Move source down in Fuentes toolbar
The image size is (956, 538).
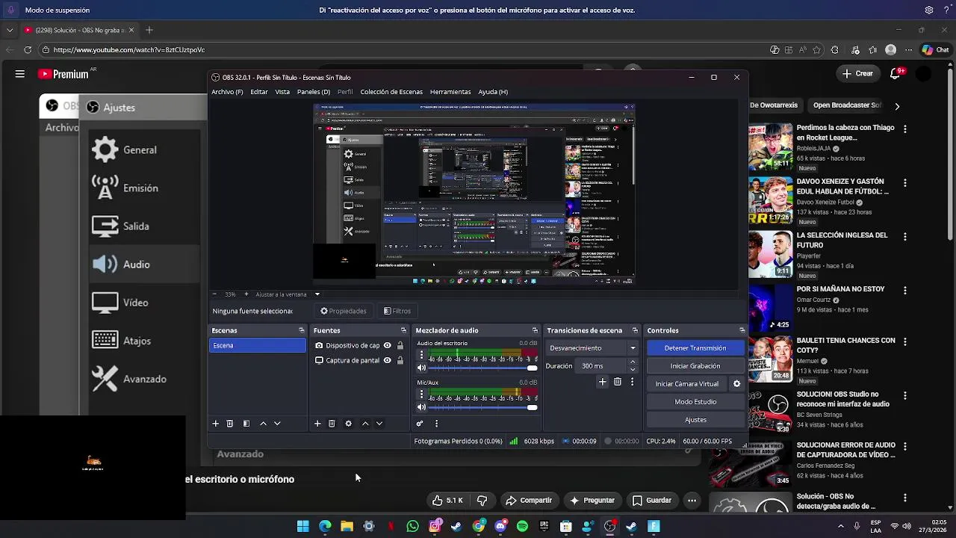[379, 424]
